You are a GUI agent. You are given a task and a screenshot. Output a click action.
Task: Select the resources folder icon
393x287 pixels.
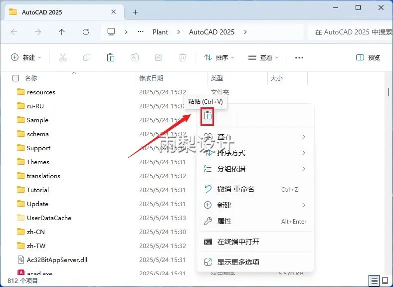point(21,92)
